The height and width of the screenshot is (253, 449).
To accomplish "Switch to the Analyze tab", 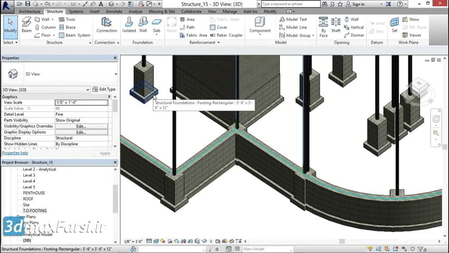I will coord(135,12).
